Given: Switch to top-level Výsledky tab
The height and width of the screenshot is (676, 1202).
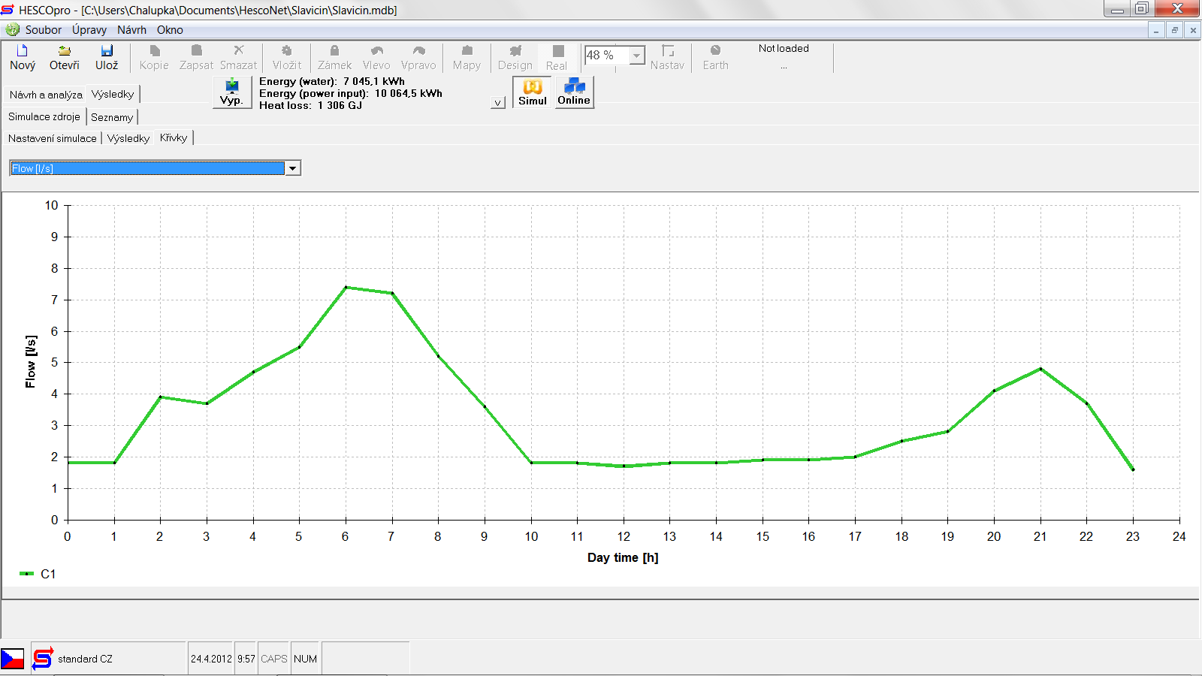Looking at the screenshot, I should (113, 94).
